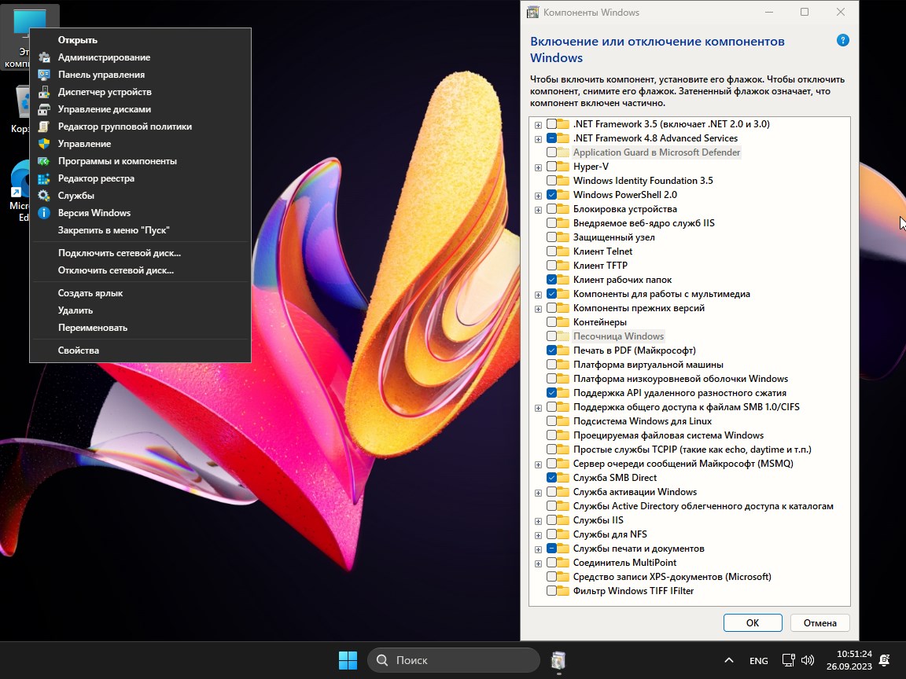Click the Services gear icon in context menu
The height and width of the screenshot is (679, 906).
pyautogui.click(x=44, y=196)
